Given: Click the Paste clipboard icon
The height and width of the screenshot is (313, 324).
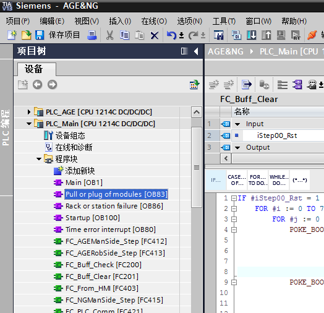Looking at the screenshot, I should pos(139,35).
